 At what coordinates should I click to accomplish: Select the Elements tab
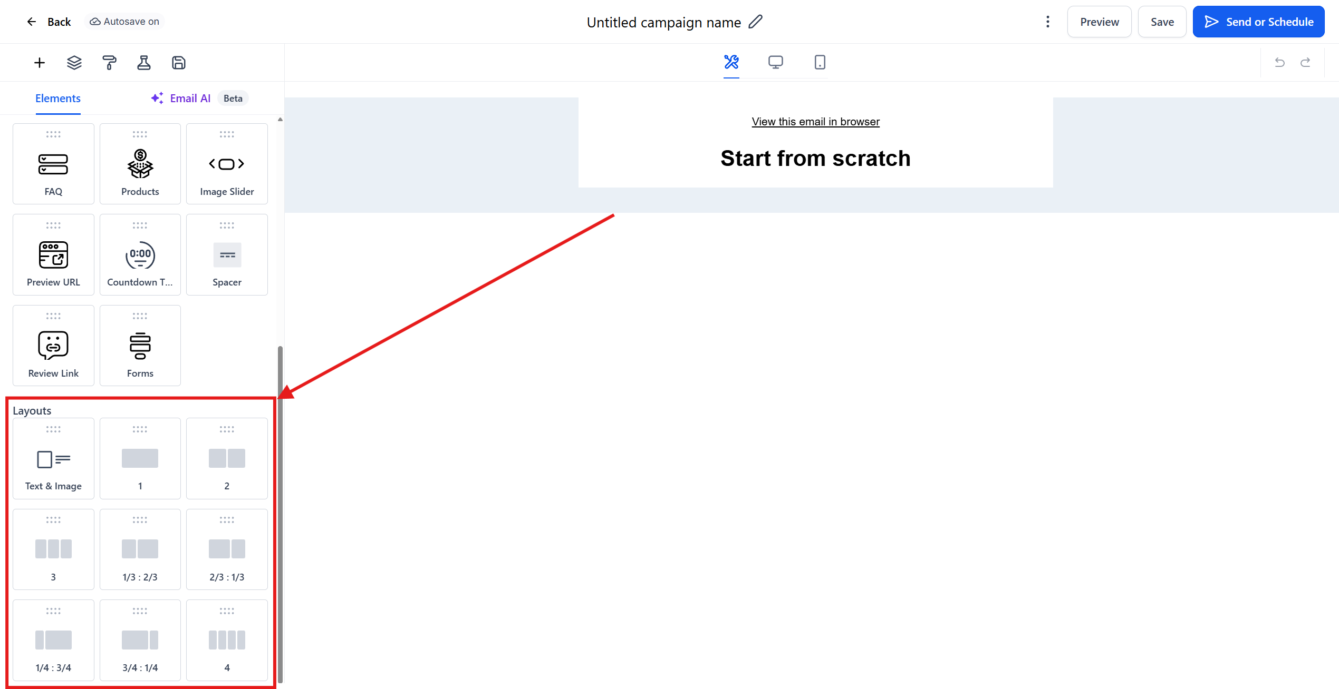(x=58, y=99)
